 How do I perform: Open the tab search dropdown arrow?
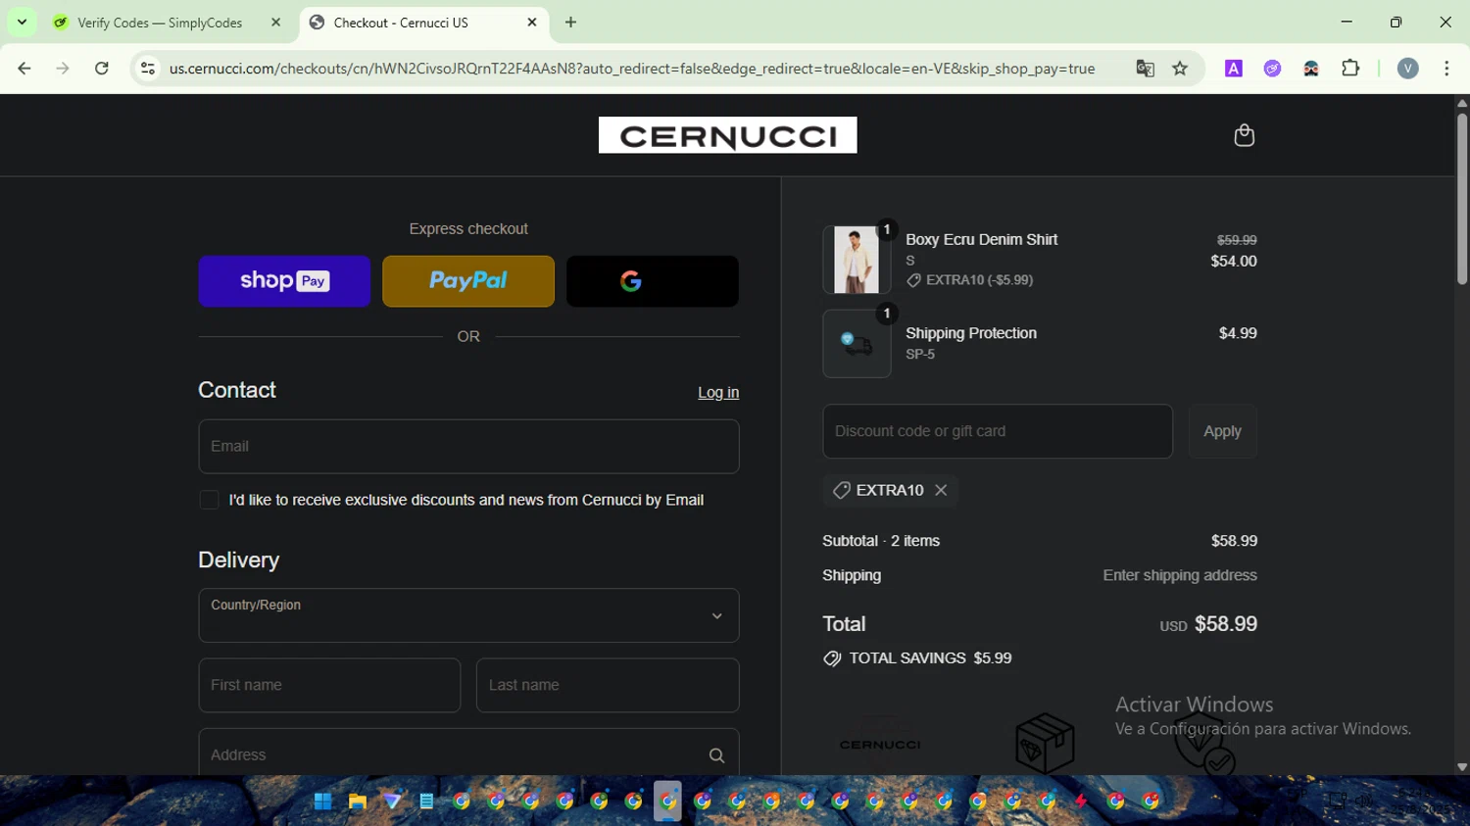[x=22, y=22]
